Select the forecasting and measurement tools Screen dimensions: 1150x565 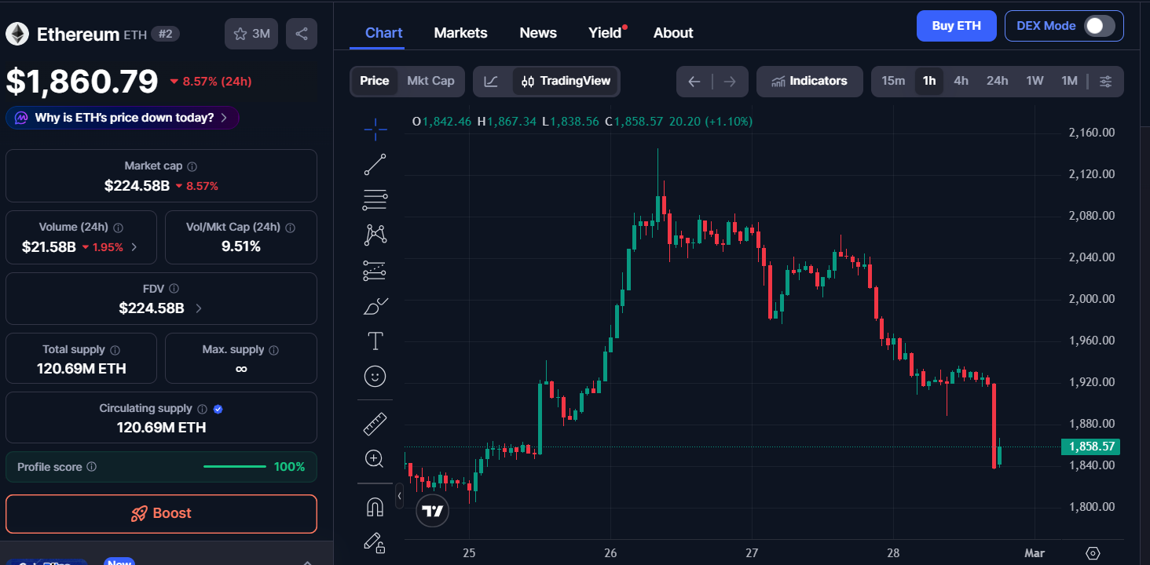click(x=375, y=270)
